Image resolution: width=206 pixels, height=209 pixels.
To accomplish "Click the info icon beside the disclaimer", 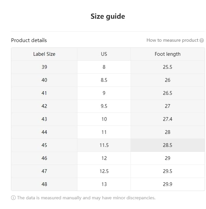I will 13,198.
